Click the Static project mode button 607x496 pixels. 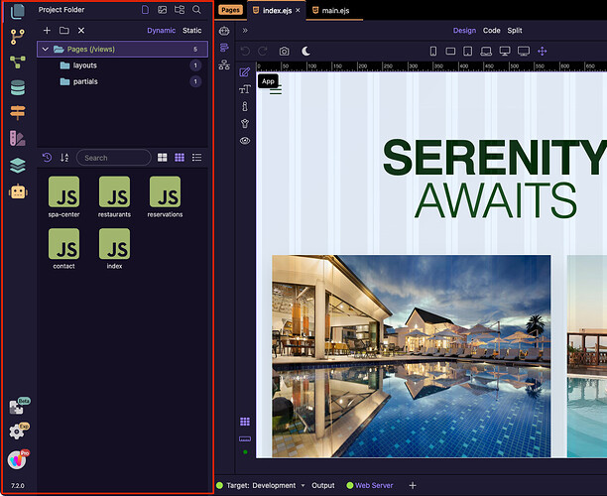[192, 31]
